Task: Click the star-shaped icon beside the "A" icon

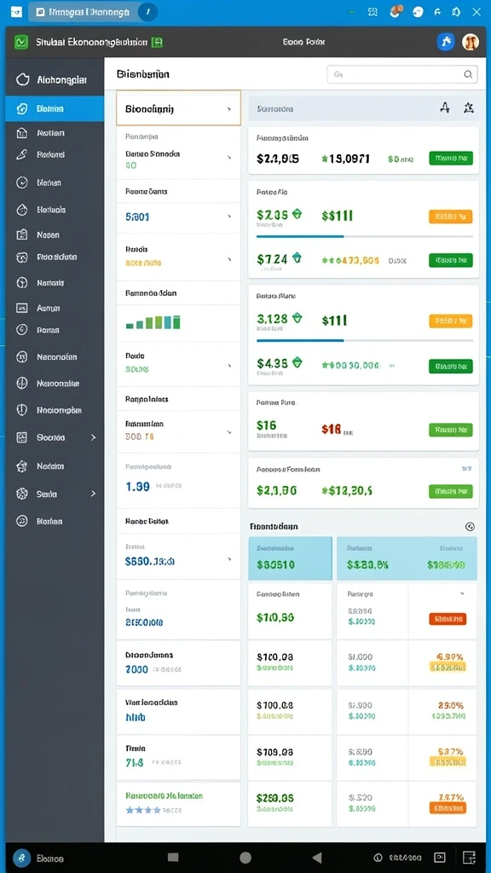Action: click(x=469, y=108)
